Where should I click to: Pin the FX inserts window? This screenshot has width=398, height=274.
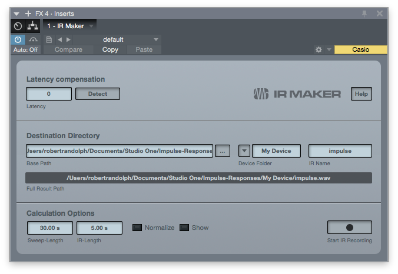pos(364,13)
